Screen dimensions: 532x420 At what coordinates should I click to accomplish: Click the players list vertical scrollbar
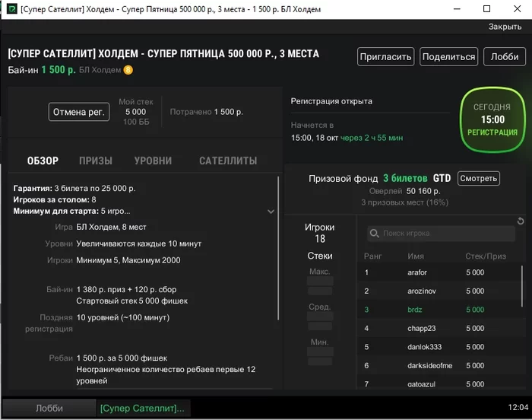522,286
